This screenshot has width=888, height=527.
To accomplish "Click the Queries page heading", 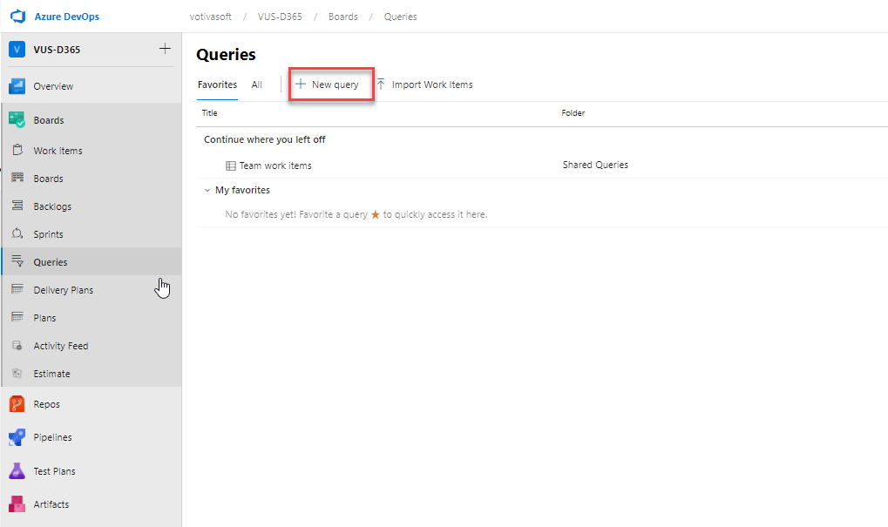I will [226, 54].
